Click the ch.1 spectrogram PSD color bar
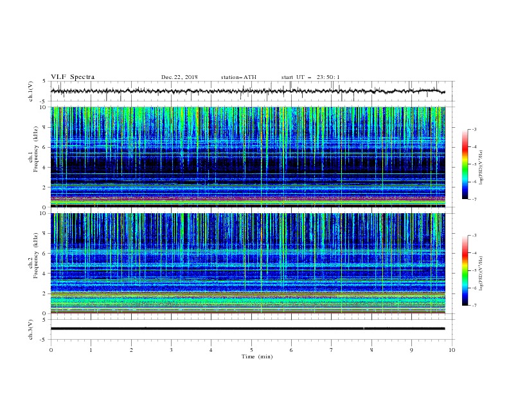The width and height of the screenshot is (509, 393). (x=465, y=164)
